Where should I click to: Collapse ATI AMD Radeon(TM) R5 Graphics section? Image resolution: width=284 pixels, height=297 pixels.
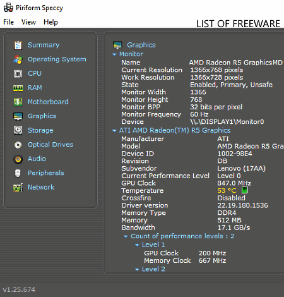click(x=114, y=131)
